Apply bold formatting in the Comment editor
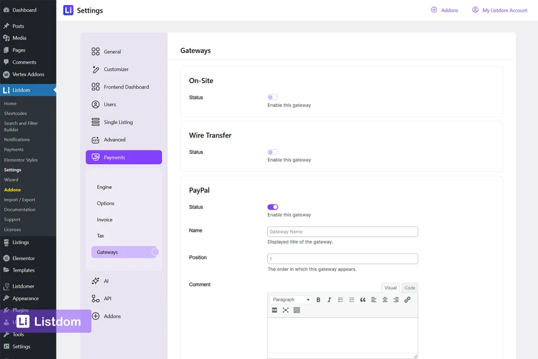The height and width of the screenshot is (359, 538). pos(318,299)
